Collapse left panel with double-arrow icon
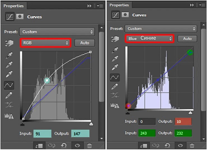The width and height of the screenshot is (207, 150). tap(89, 6)
